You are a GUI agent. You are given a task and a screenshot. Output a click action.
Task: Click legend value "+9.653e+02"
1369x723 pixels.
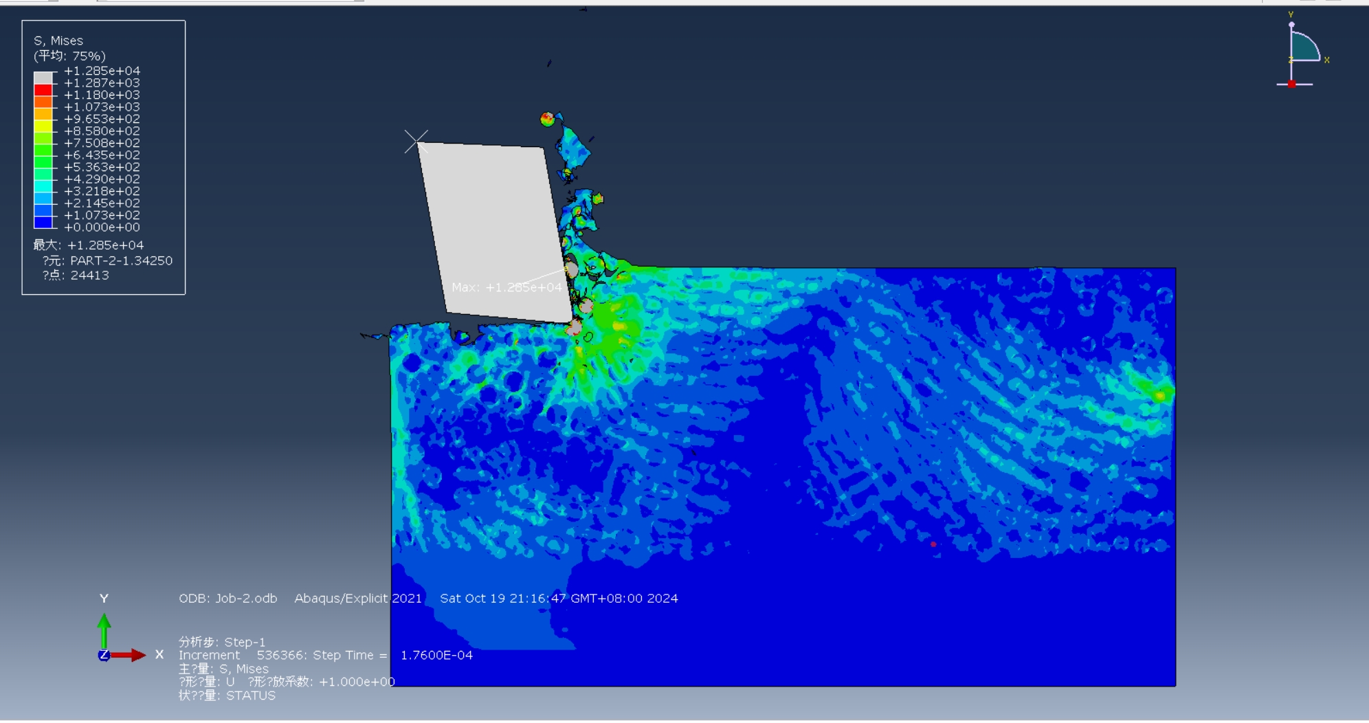click(102, 119)
